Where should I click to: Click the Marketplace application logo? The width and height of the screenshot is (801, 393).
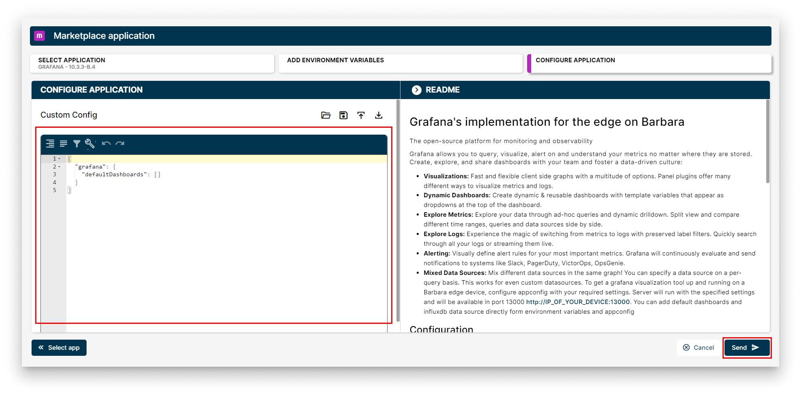pyautogui.click(x=40, y=36)
